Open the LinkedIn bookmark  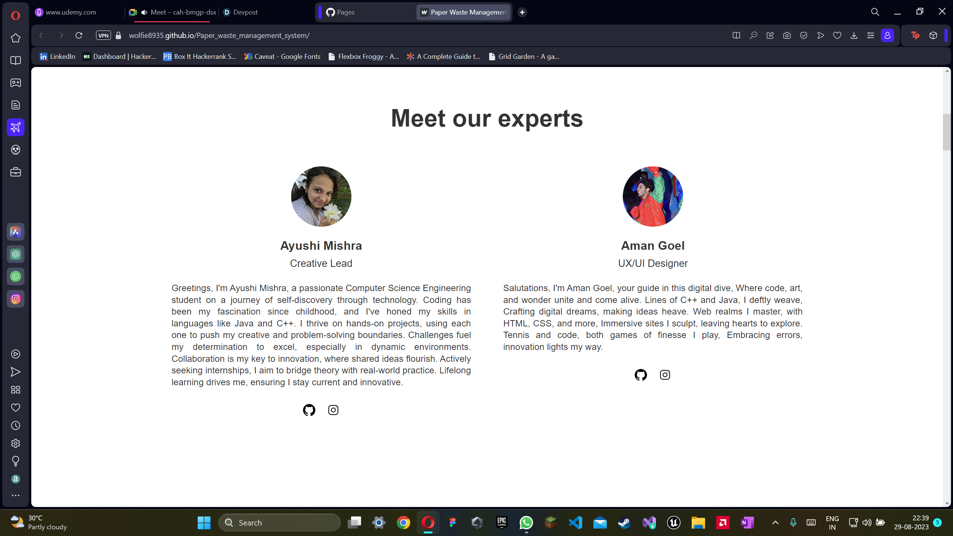58,57
